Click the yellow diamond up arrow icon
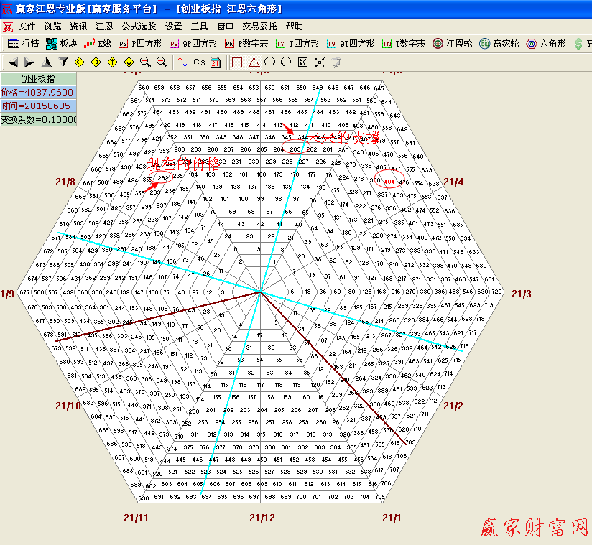 click(113, 62)
